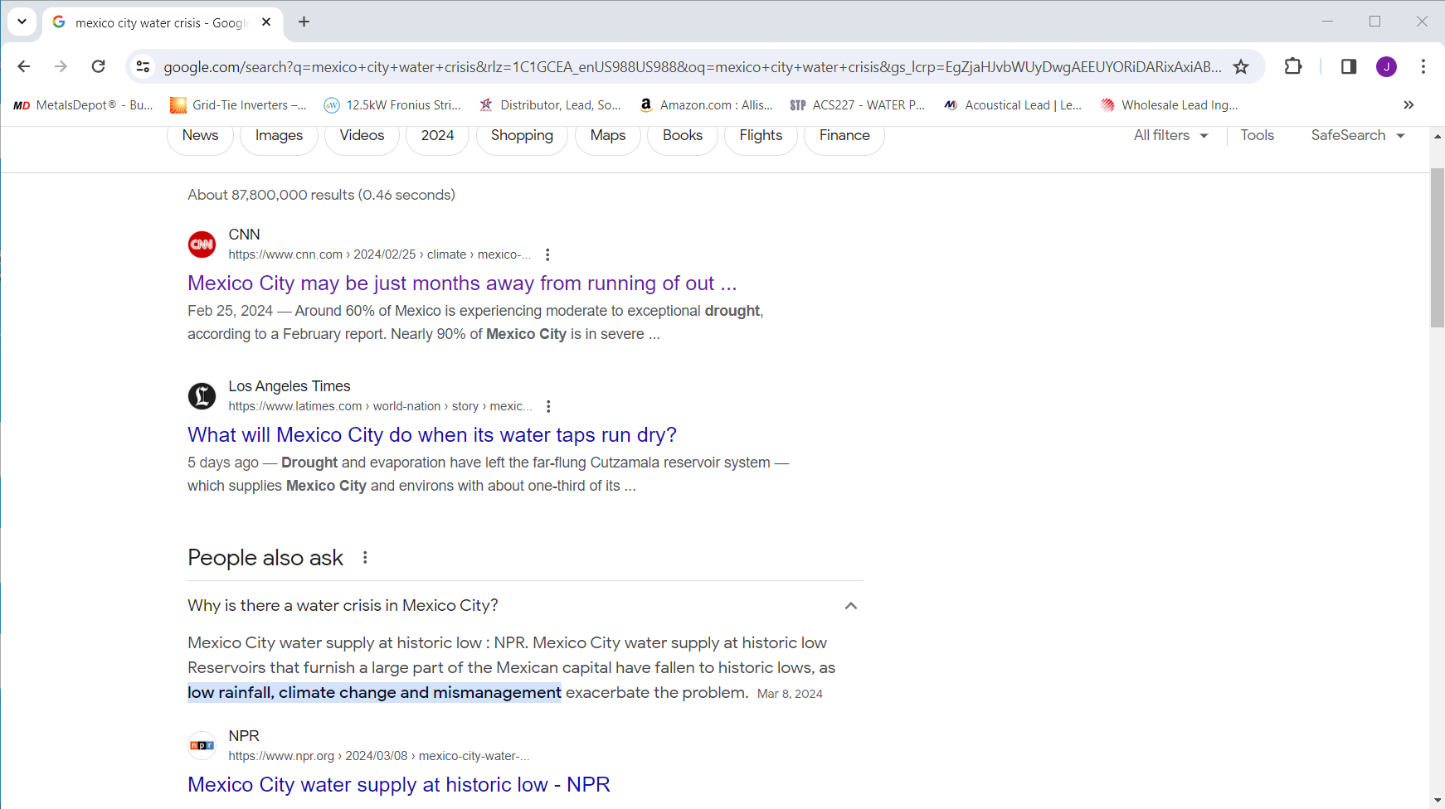This screenshot has width=1445, height=809.
Task: Reload the page with the refresh icon
Action: [x=98, y=66]
